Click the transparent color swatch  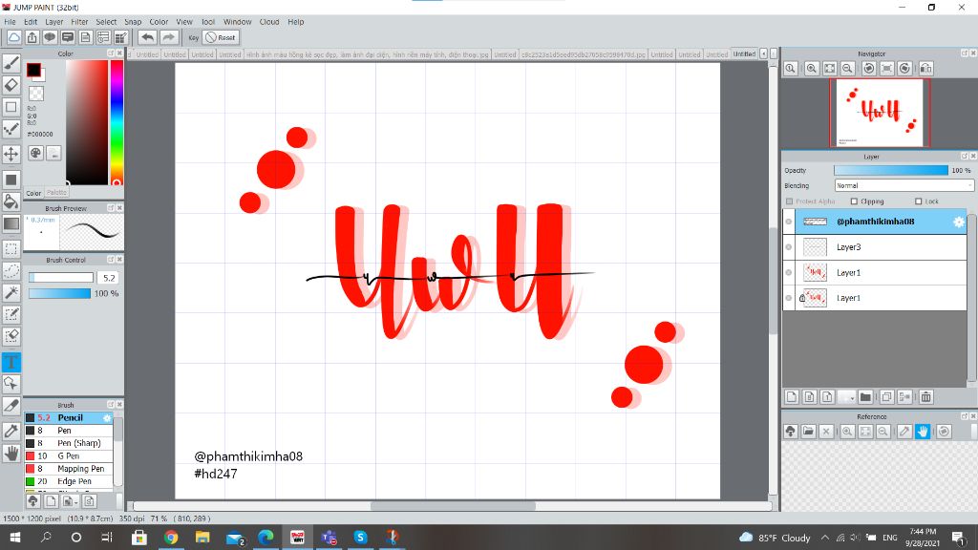[37, 94]
